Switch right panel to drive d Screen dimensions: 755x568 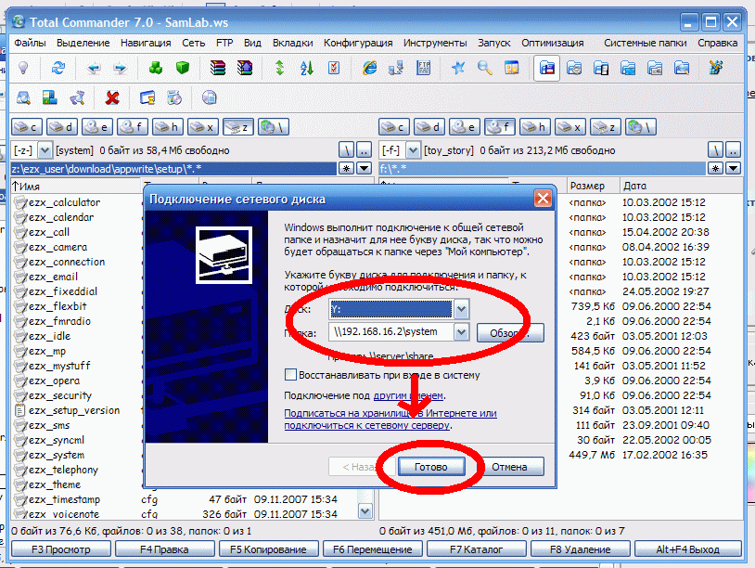coord(430,127)
